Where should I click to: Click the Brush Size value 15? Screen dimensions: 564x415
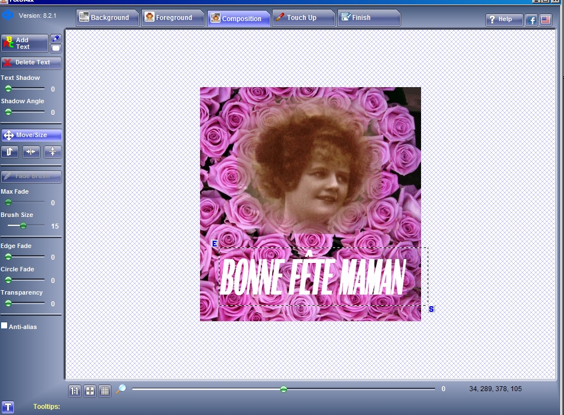point(55,226)
